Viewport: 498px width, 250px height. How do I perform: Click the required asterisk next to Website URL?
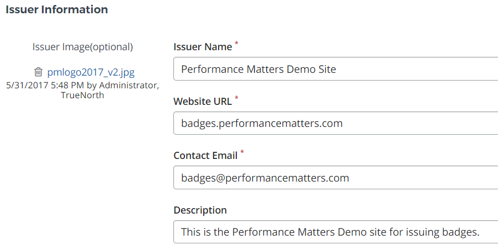(237, 98)
